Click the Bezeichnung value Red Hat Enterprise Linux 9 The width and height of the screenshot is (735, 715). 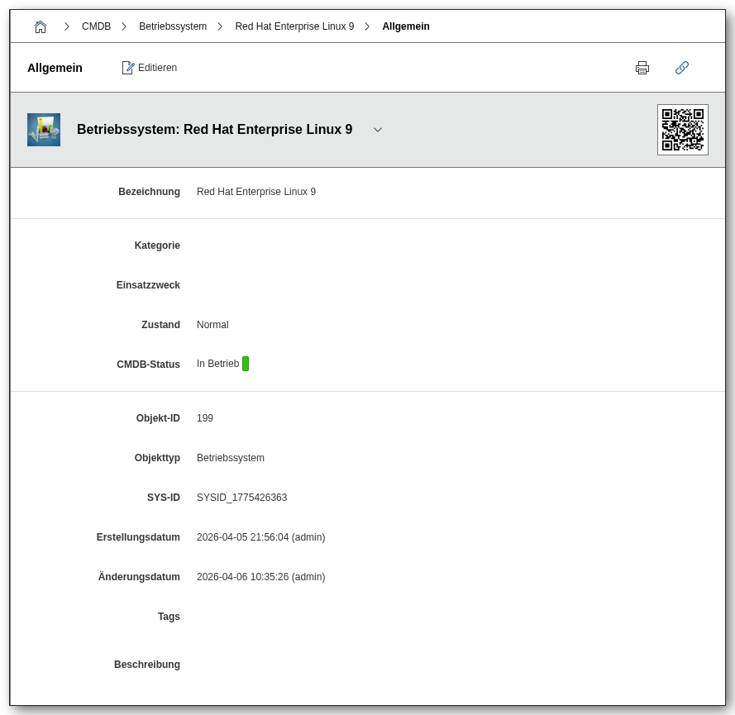click(256, 192)
